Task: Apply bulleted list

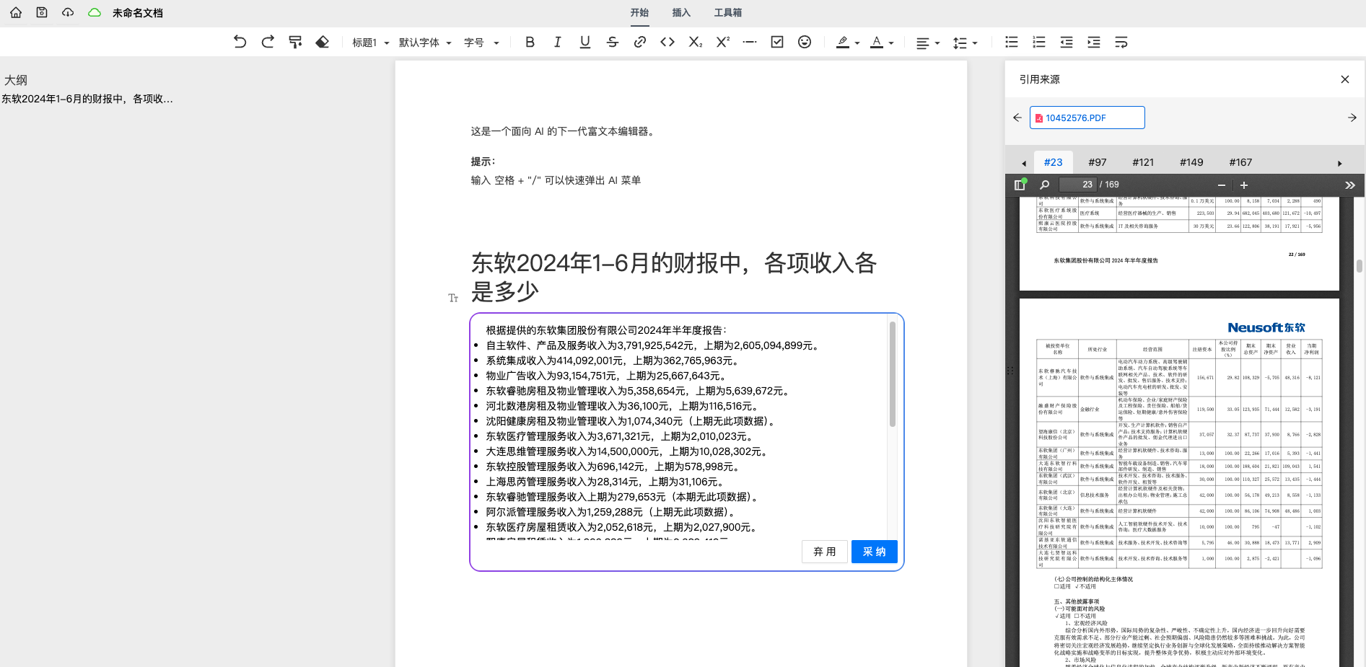Action: [x=1012, y=42]
